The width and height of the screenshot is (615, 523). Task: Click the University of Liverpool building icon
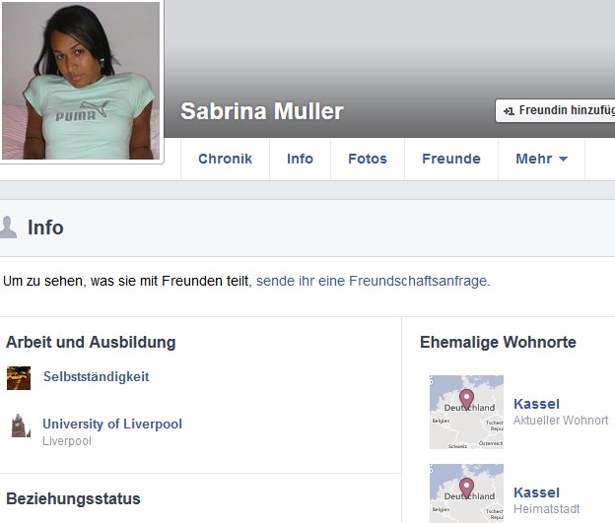point(21,425)
